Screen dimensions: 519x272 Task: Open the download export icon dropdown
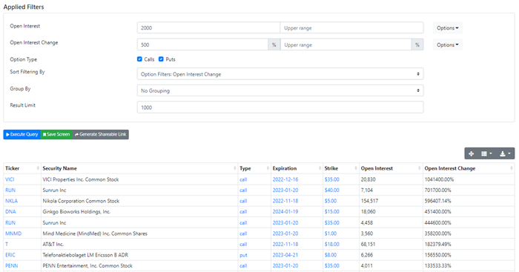(x=505, y=153)
